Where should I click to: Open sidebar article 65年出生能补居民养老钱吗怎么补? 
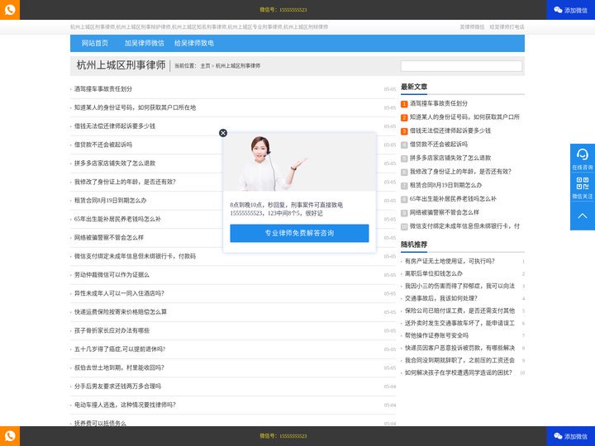click(x=453, y=199)
